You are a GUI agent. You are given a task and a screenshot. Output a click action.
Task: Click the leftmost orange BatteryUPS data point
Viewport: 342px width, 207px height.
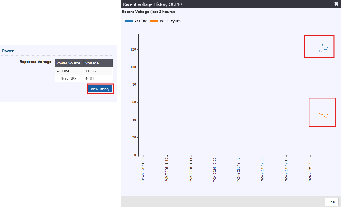319,114
